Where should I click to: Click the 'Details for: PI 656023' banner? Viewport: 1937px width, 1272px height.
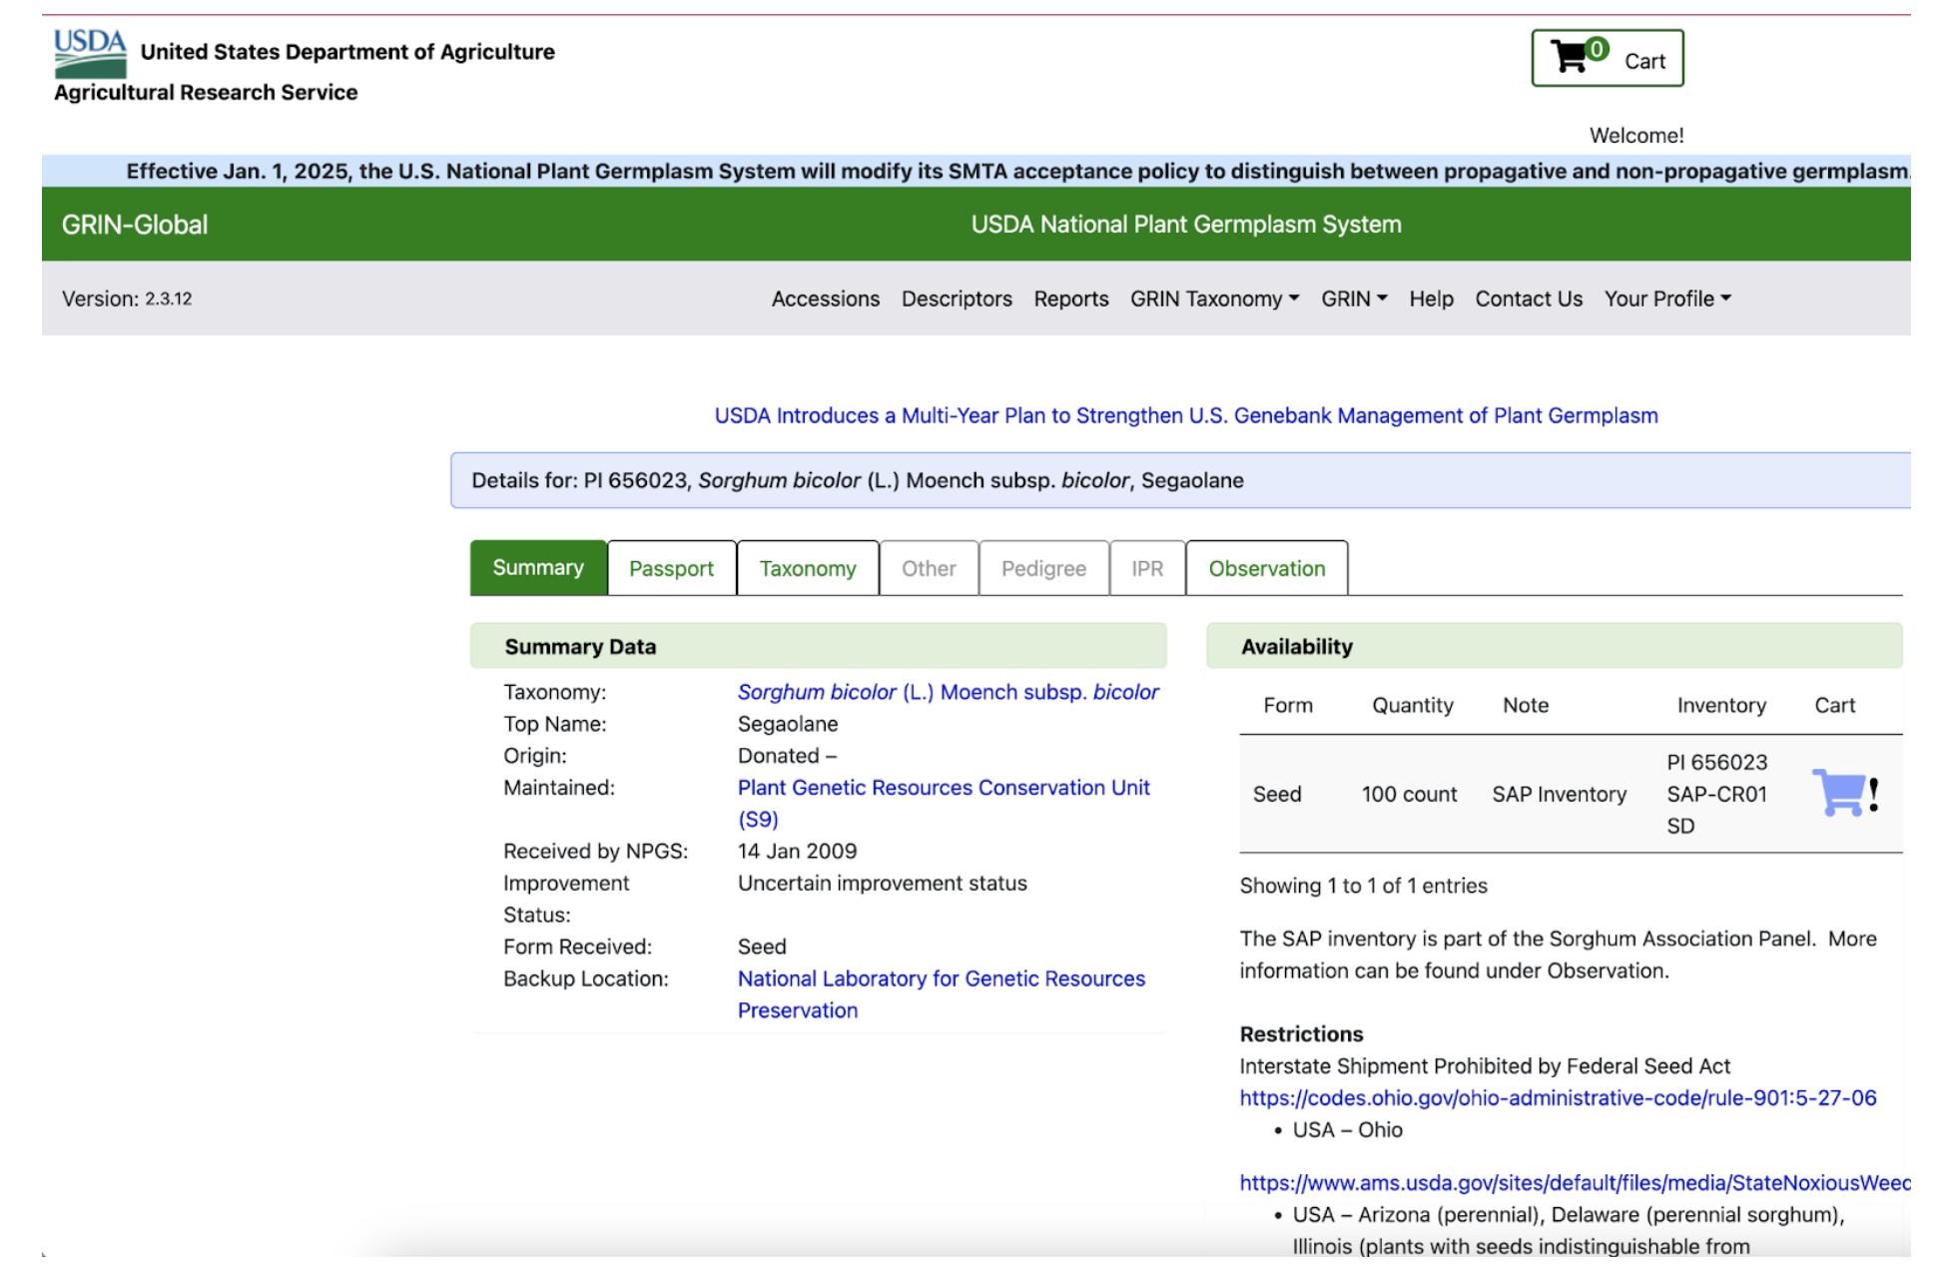pyautogui.click(x=1180, y=480)
